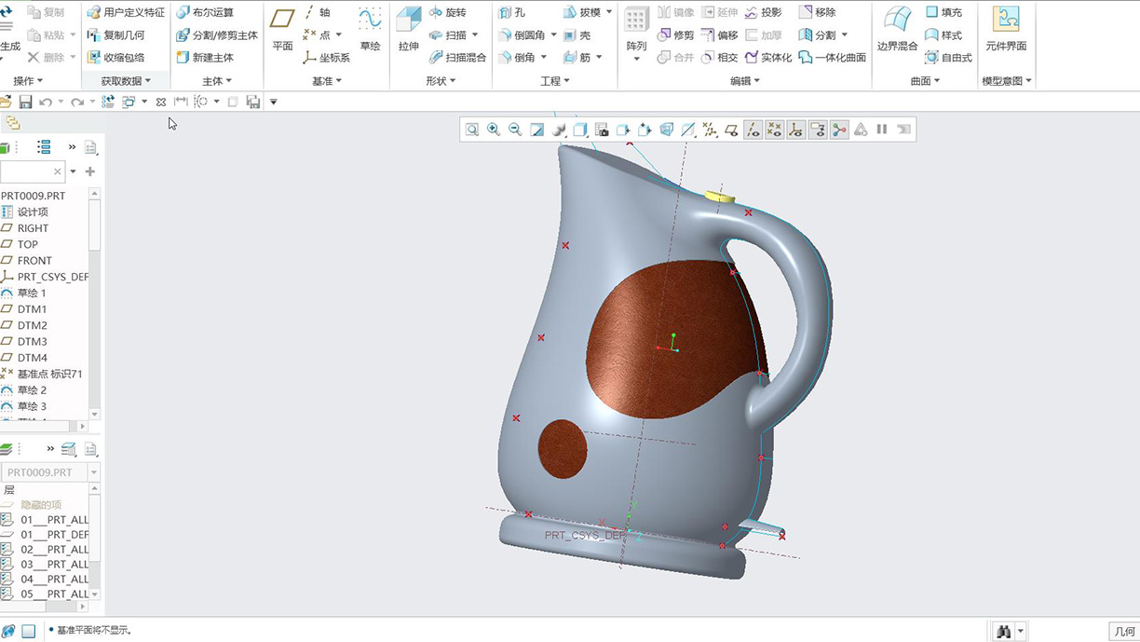Viewport: 1140px width, 642px height.
Task: Select the 相交 (Intersect) tool
Action: tap(719, 58)
